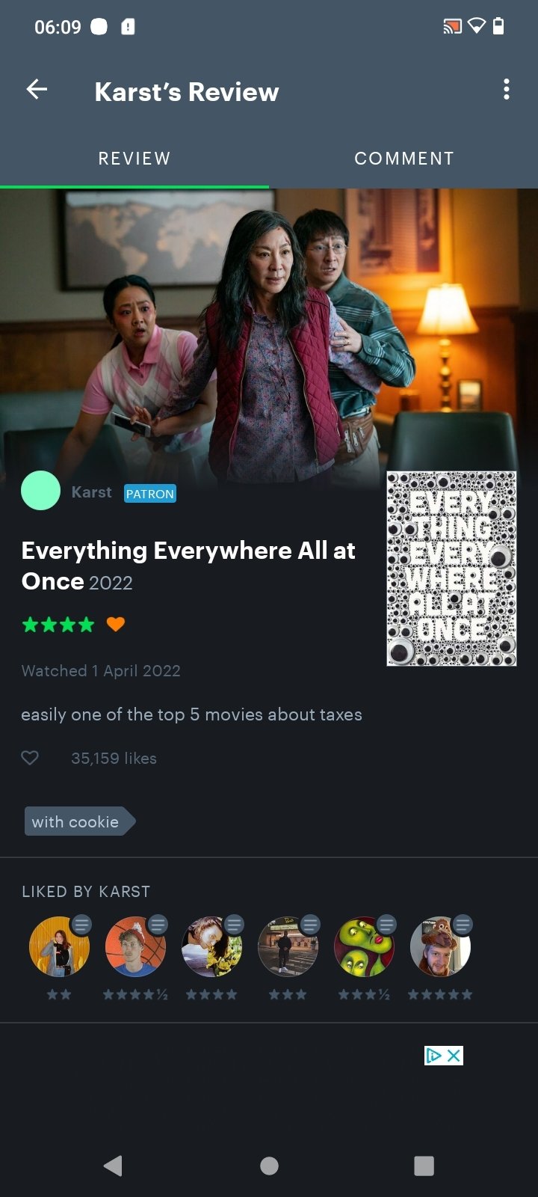Open the "with cookie" tag
Viewport: 538px width, 1197px height.
tap(78, 821)
